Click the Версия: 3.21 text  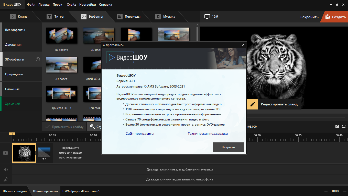tap(126, 81)
